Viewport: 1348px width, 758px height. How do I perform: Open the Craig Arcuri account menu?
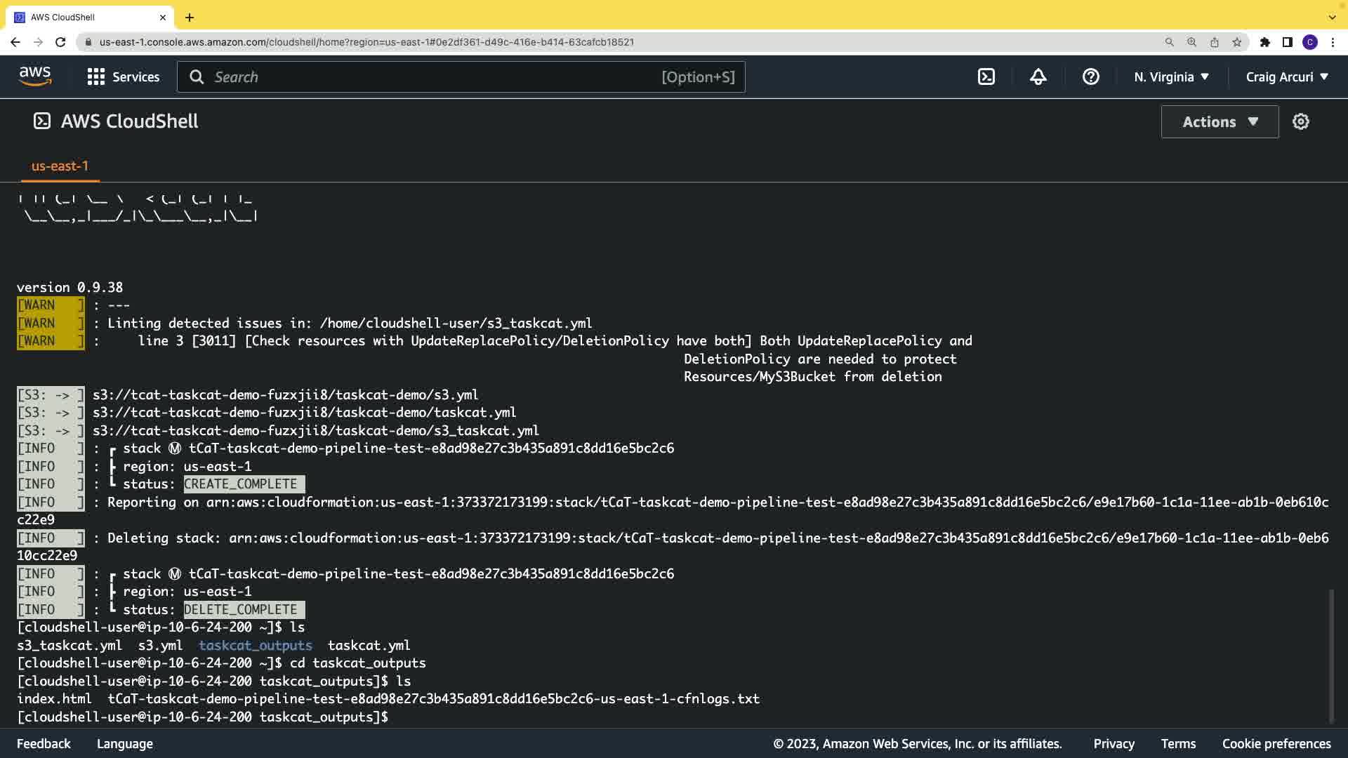(x=1287, y=77)
